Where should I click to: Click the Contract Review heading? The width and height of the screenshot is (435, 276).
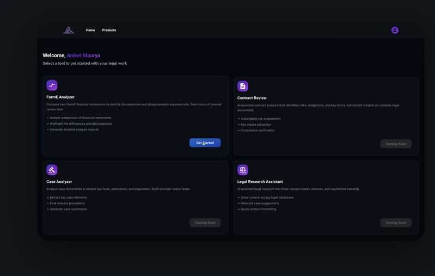tap(252, 98)
